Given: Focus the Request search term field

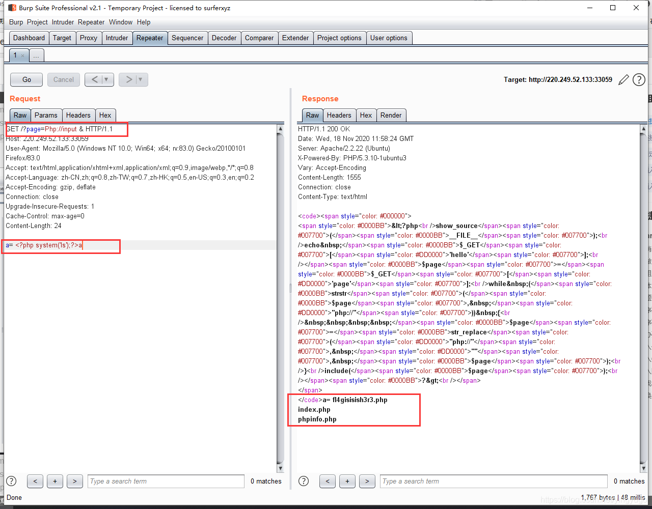Looking at the screenshot, I should click(166, 481).
